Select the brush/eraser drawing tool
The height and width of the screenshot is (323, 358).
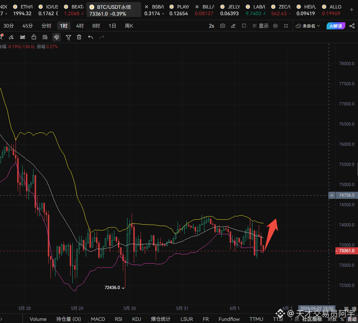11,37
